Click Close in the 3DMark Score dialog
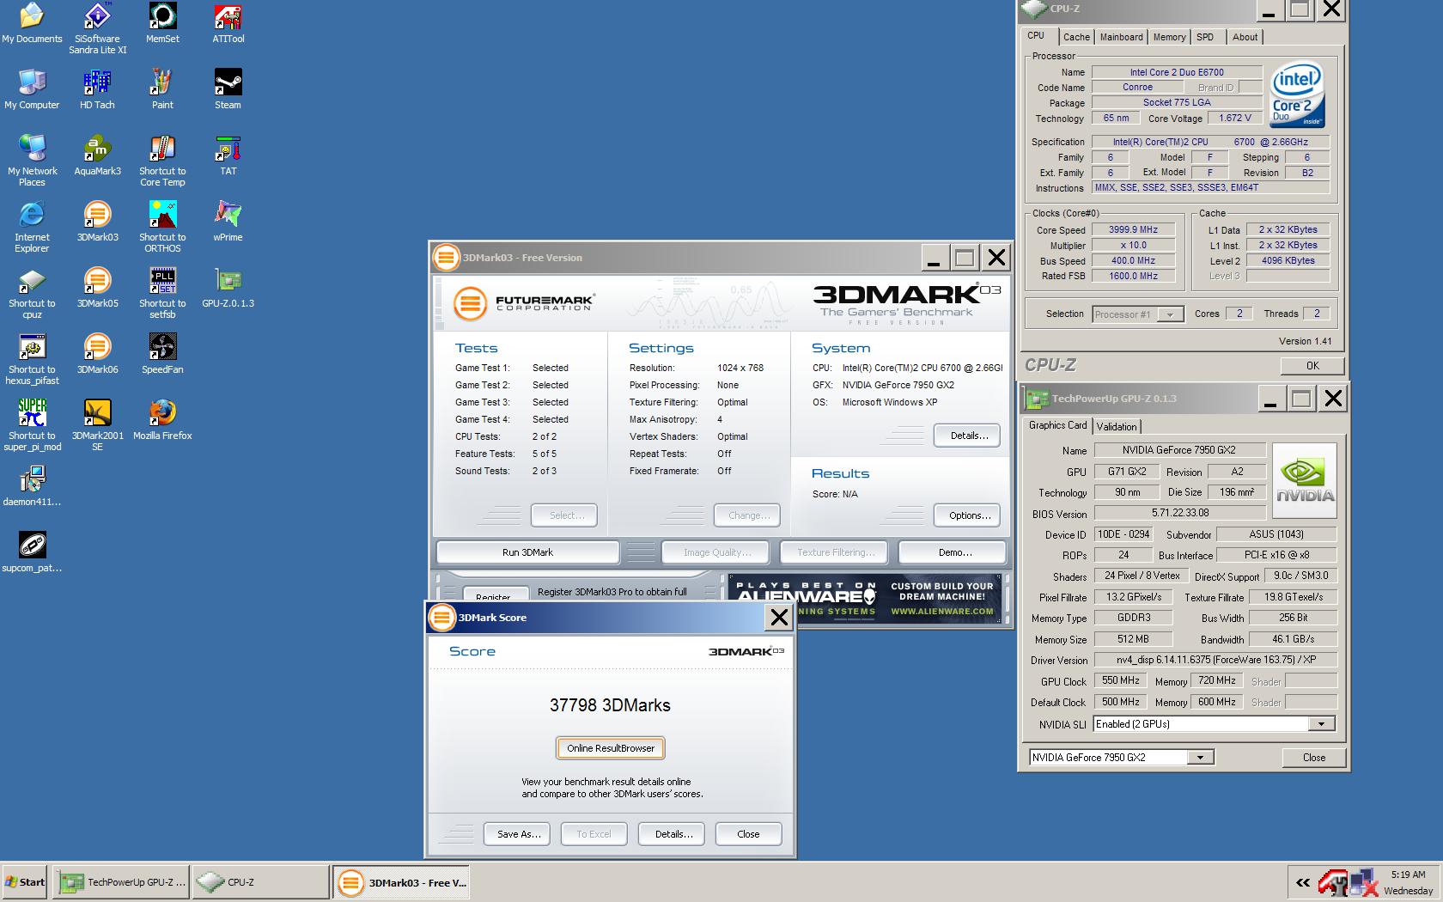 (x=748, y=834)
